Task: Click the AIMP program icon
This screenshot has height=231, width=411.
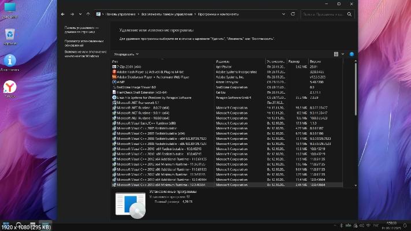Action: pyautogui.click(x=114, y=82)
